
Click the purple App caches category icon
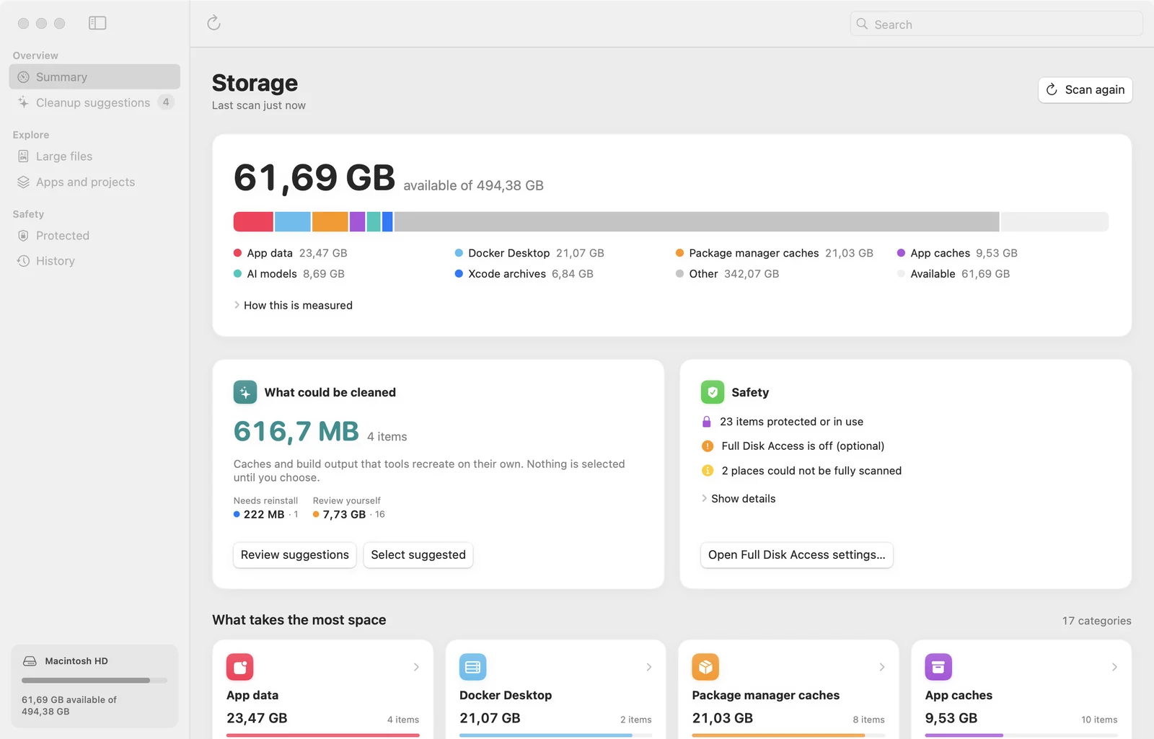pos(938,667)
